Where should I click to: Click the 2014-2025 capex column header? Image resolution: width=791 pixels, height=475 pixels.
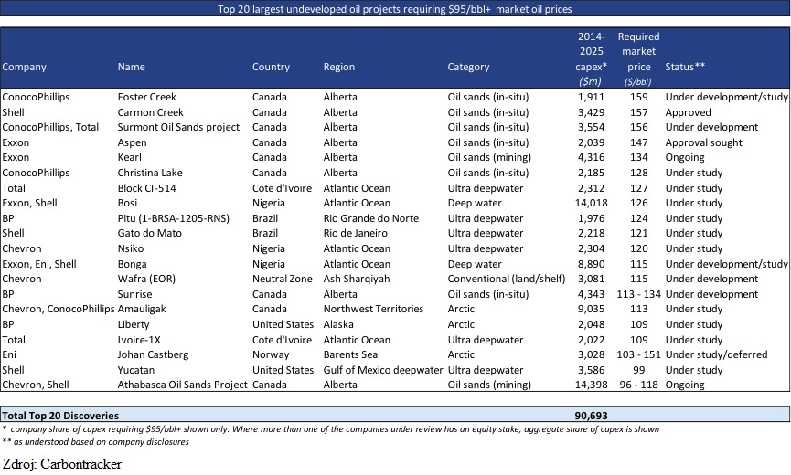coord(592,59)
